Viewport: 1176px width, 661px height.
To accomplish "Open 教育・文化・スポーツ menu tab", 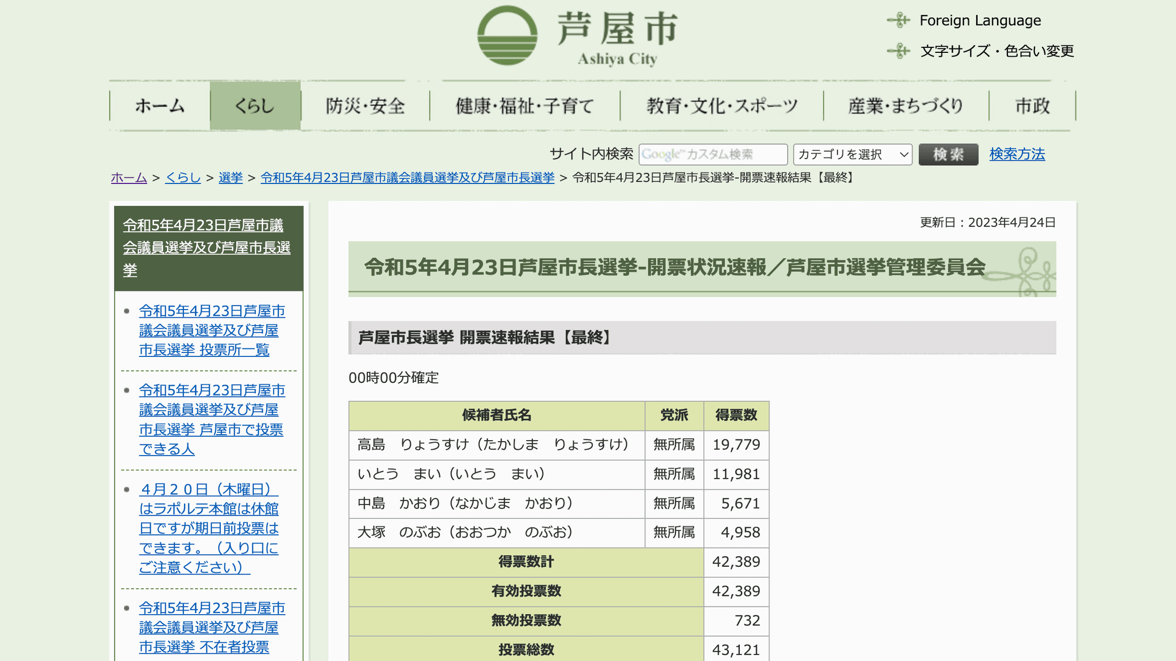I will click(x=722, y=106).
